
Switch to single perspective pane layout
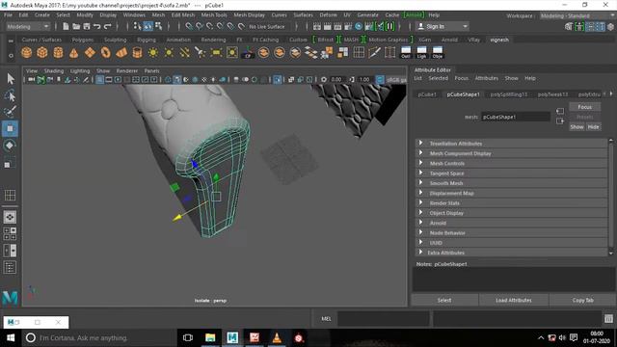click(10, 217)
